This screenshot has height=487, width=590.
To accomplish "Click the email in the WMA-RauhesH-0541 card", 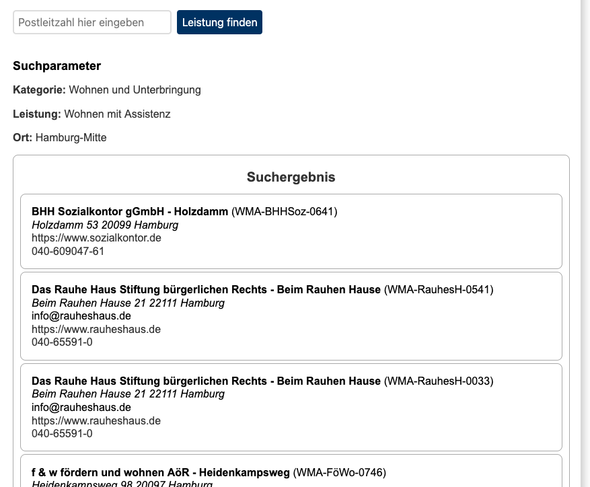I will tap(81, 316).
